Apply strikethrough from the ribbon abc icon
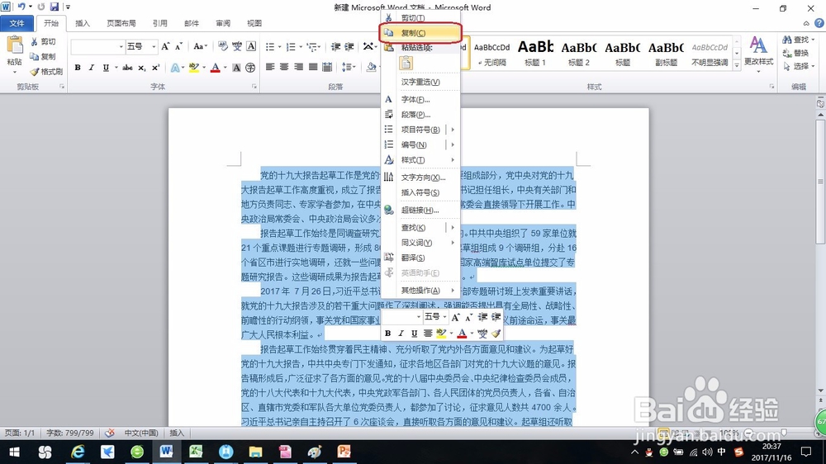The height and width of the screenshot is (464, 826). click(x=127, y=68)
